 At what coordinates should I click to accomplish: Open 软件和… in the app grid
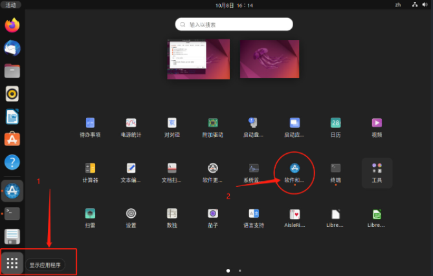(x=294, y=173)
